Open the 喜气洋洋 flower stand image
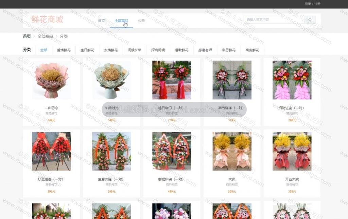The height and width of the screenshot is (219, 348). tap(232, 80)
